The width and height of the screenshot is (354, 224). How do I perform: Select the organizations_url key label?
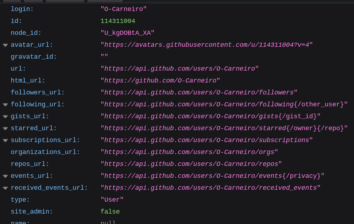(45, 152)
